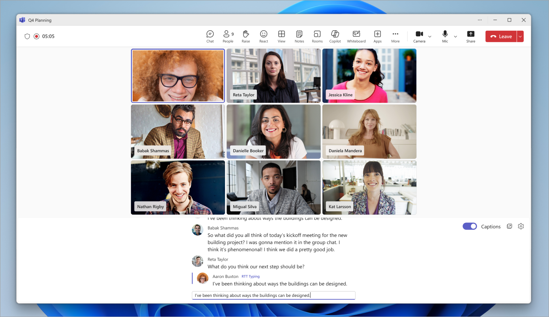Open the Whiteboard
This screenshot has height=317, width=549.
click(x=356, y=36)
